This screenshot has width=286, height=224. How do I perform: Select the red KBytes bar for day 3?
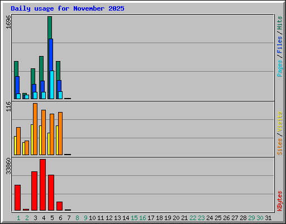[x=34, y=191]
